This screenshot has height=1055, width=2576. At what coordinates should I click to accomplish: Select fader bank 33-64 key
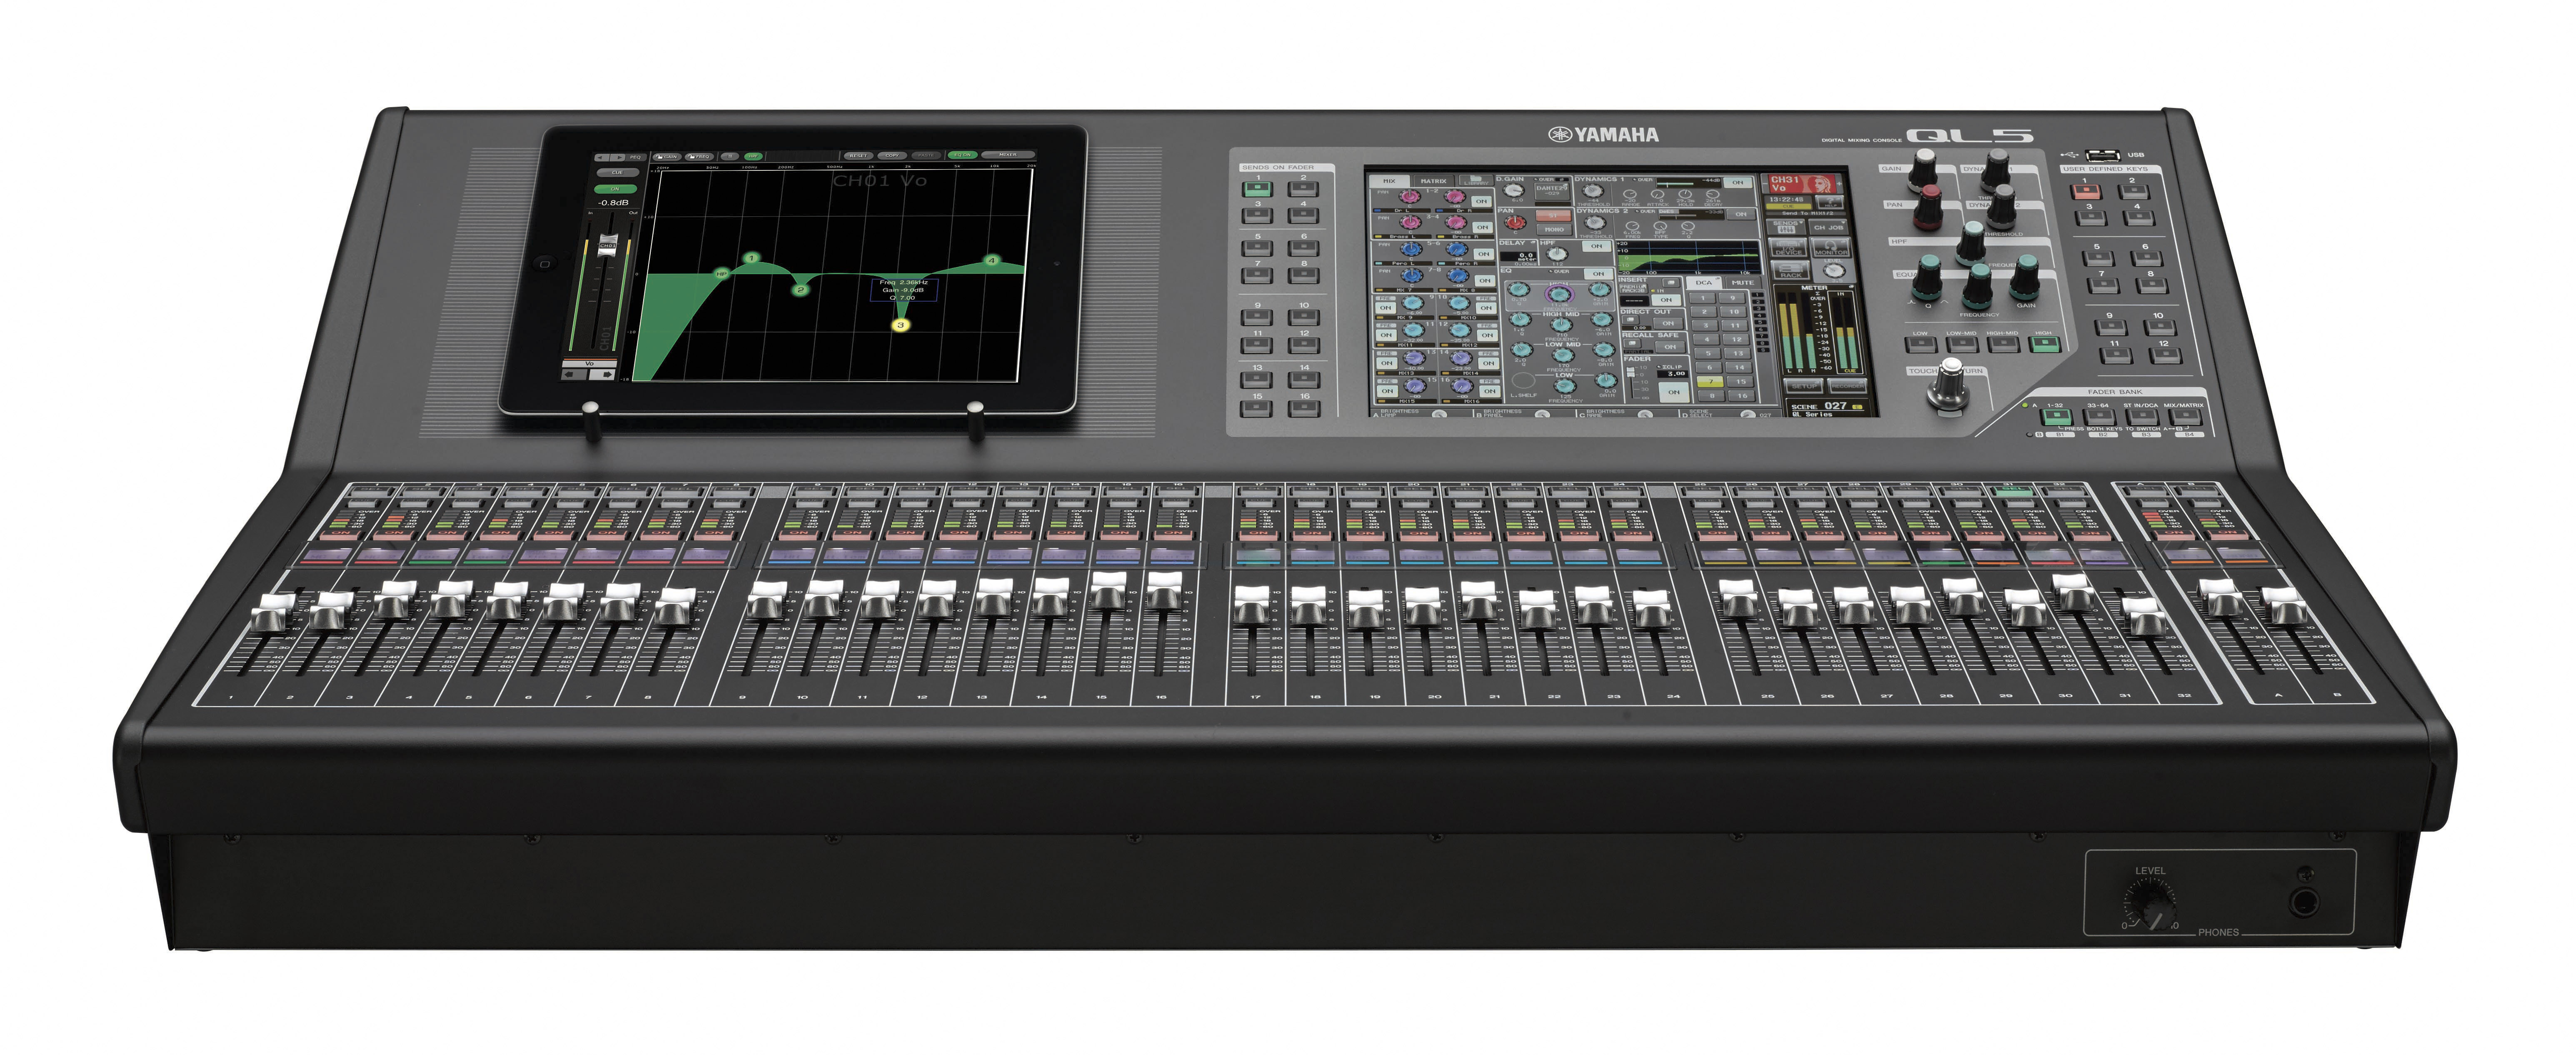2100,417
